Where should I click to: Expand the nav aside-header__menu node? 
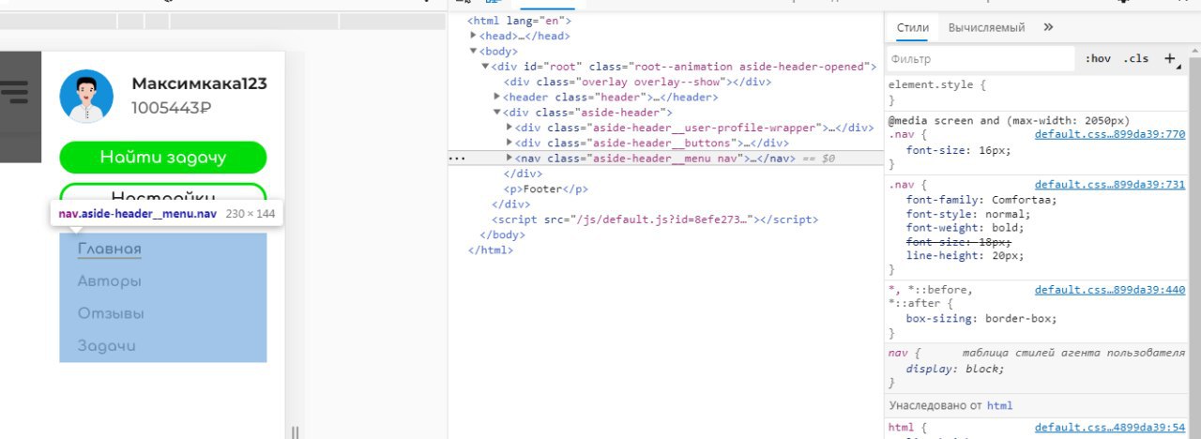509,159
